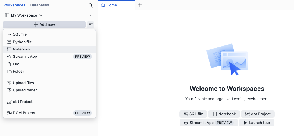Select Upload files menu entry
Screen dimensions: 294x136
click(49, 83)
